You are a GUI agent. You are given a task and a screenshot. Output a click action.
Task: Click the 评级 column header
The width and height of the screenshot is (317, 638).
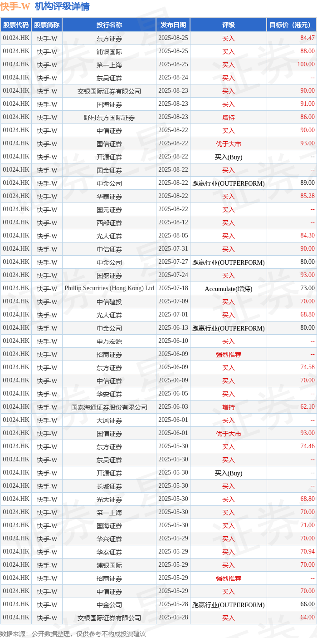click(228, 25)
